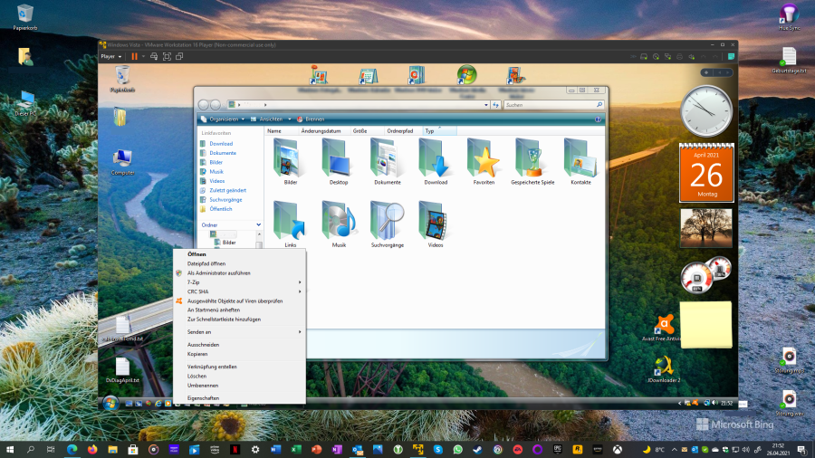Open the pause button power options arrow
The height and width of the screenshot is (458, 815).
pos(143,56)
